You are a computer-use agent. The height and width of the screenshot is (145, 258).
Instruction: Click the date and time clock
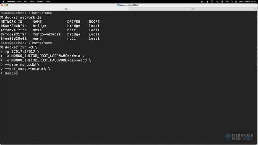(248, 2)
